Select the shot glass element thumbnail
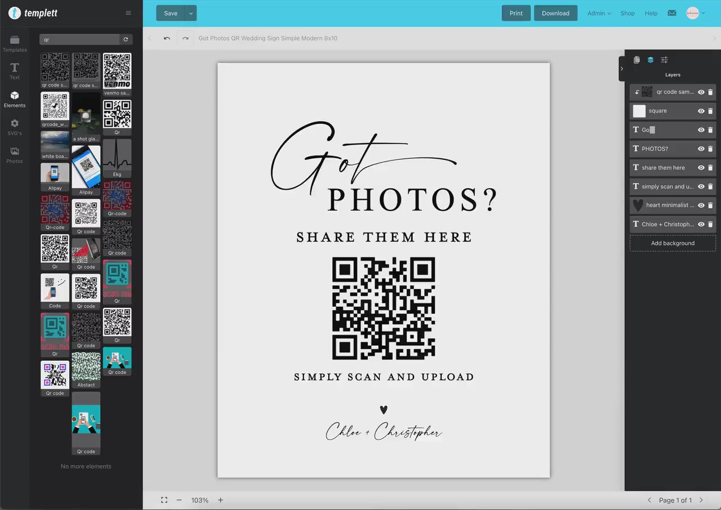Image resolution: width=721 pixels, height=510 pixels. click(86, 118)
